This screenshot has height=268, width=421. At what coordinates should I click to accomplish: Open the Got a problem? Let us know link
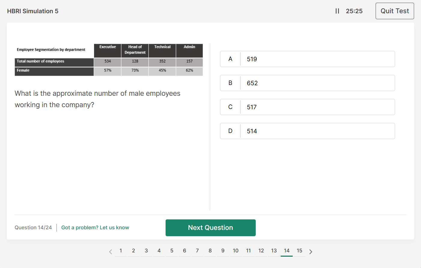pyautogui.click(x=95, y=227)
